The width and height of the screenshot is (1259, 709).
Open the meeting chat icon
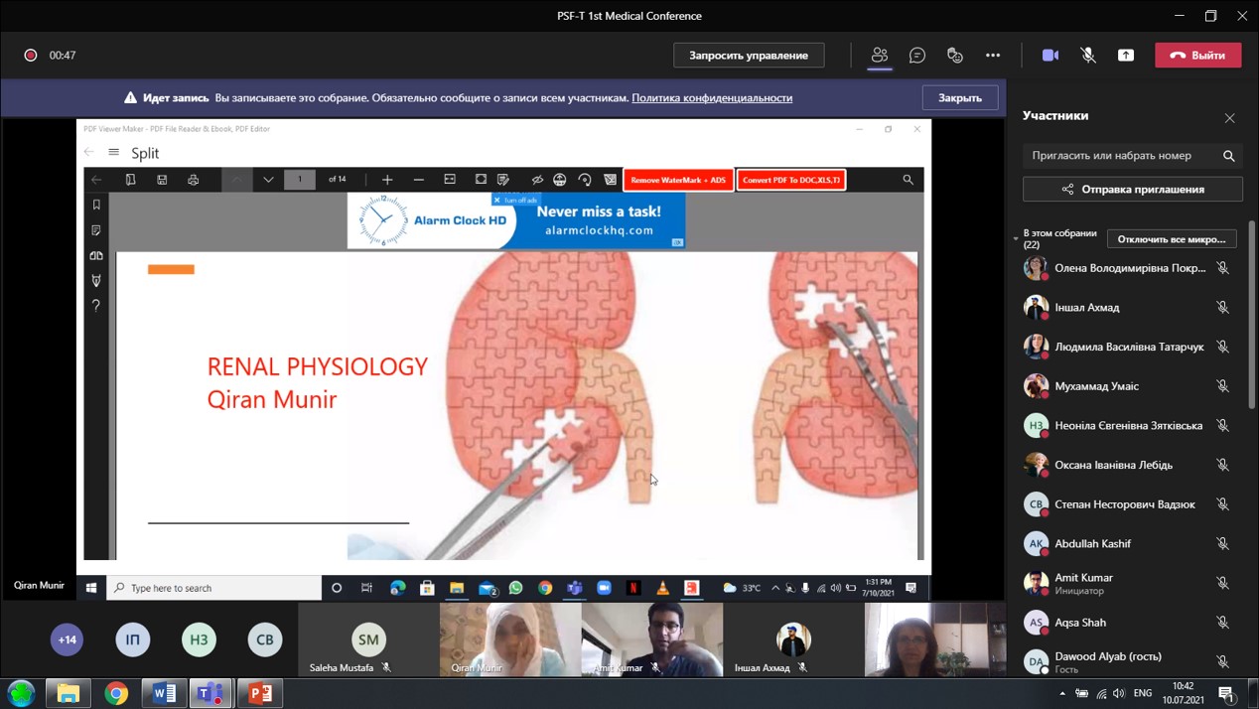(917, 56)
